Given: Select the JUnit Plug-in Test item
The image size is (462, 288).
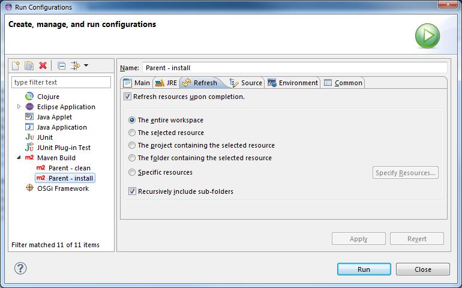Looking at the screenshot, I should click(x=64, y=148).
